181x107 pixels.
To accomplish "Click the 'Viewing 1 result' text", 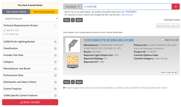I will pos(172,20).
